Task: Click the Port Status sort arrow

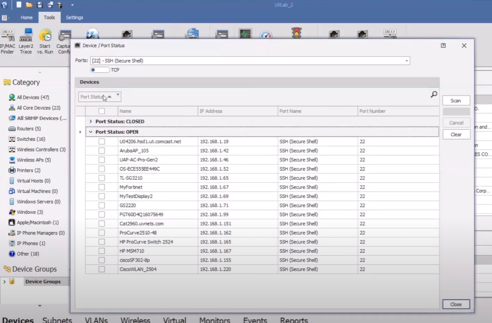Action: click(x=110, y=97)
